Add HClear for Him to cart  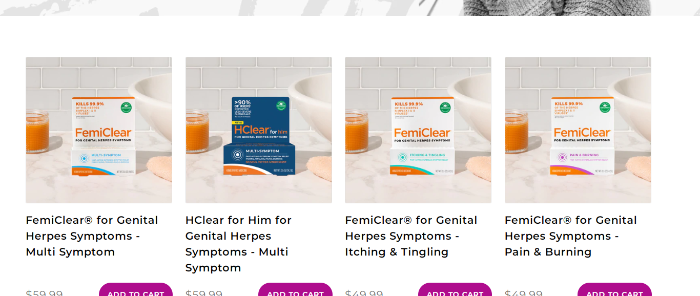296,291
